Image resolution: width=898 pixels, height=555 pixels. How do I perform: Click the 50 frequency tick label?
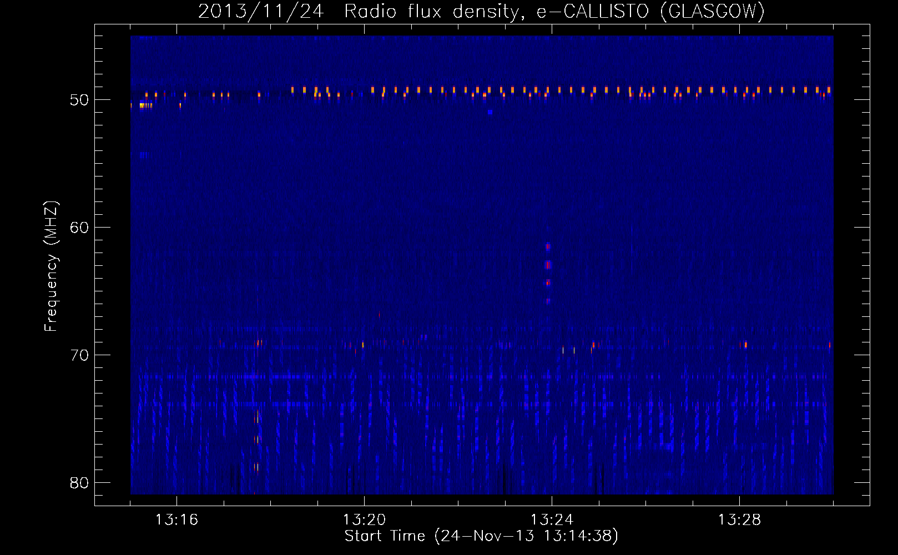tap(79, 100)
